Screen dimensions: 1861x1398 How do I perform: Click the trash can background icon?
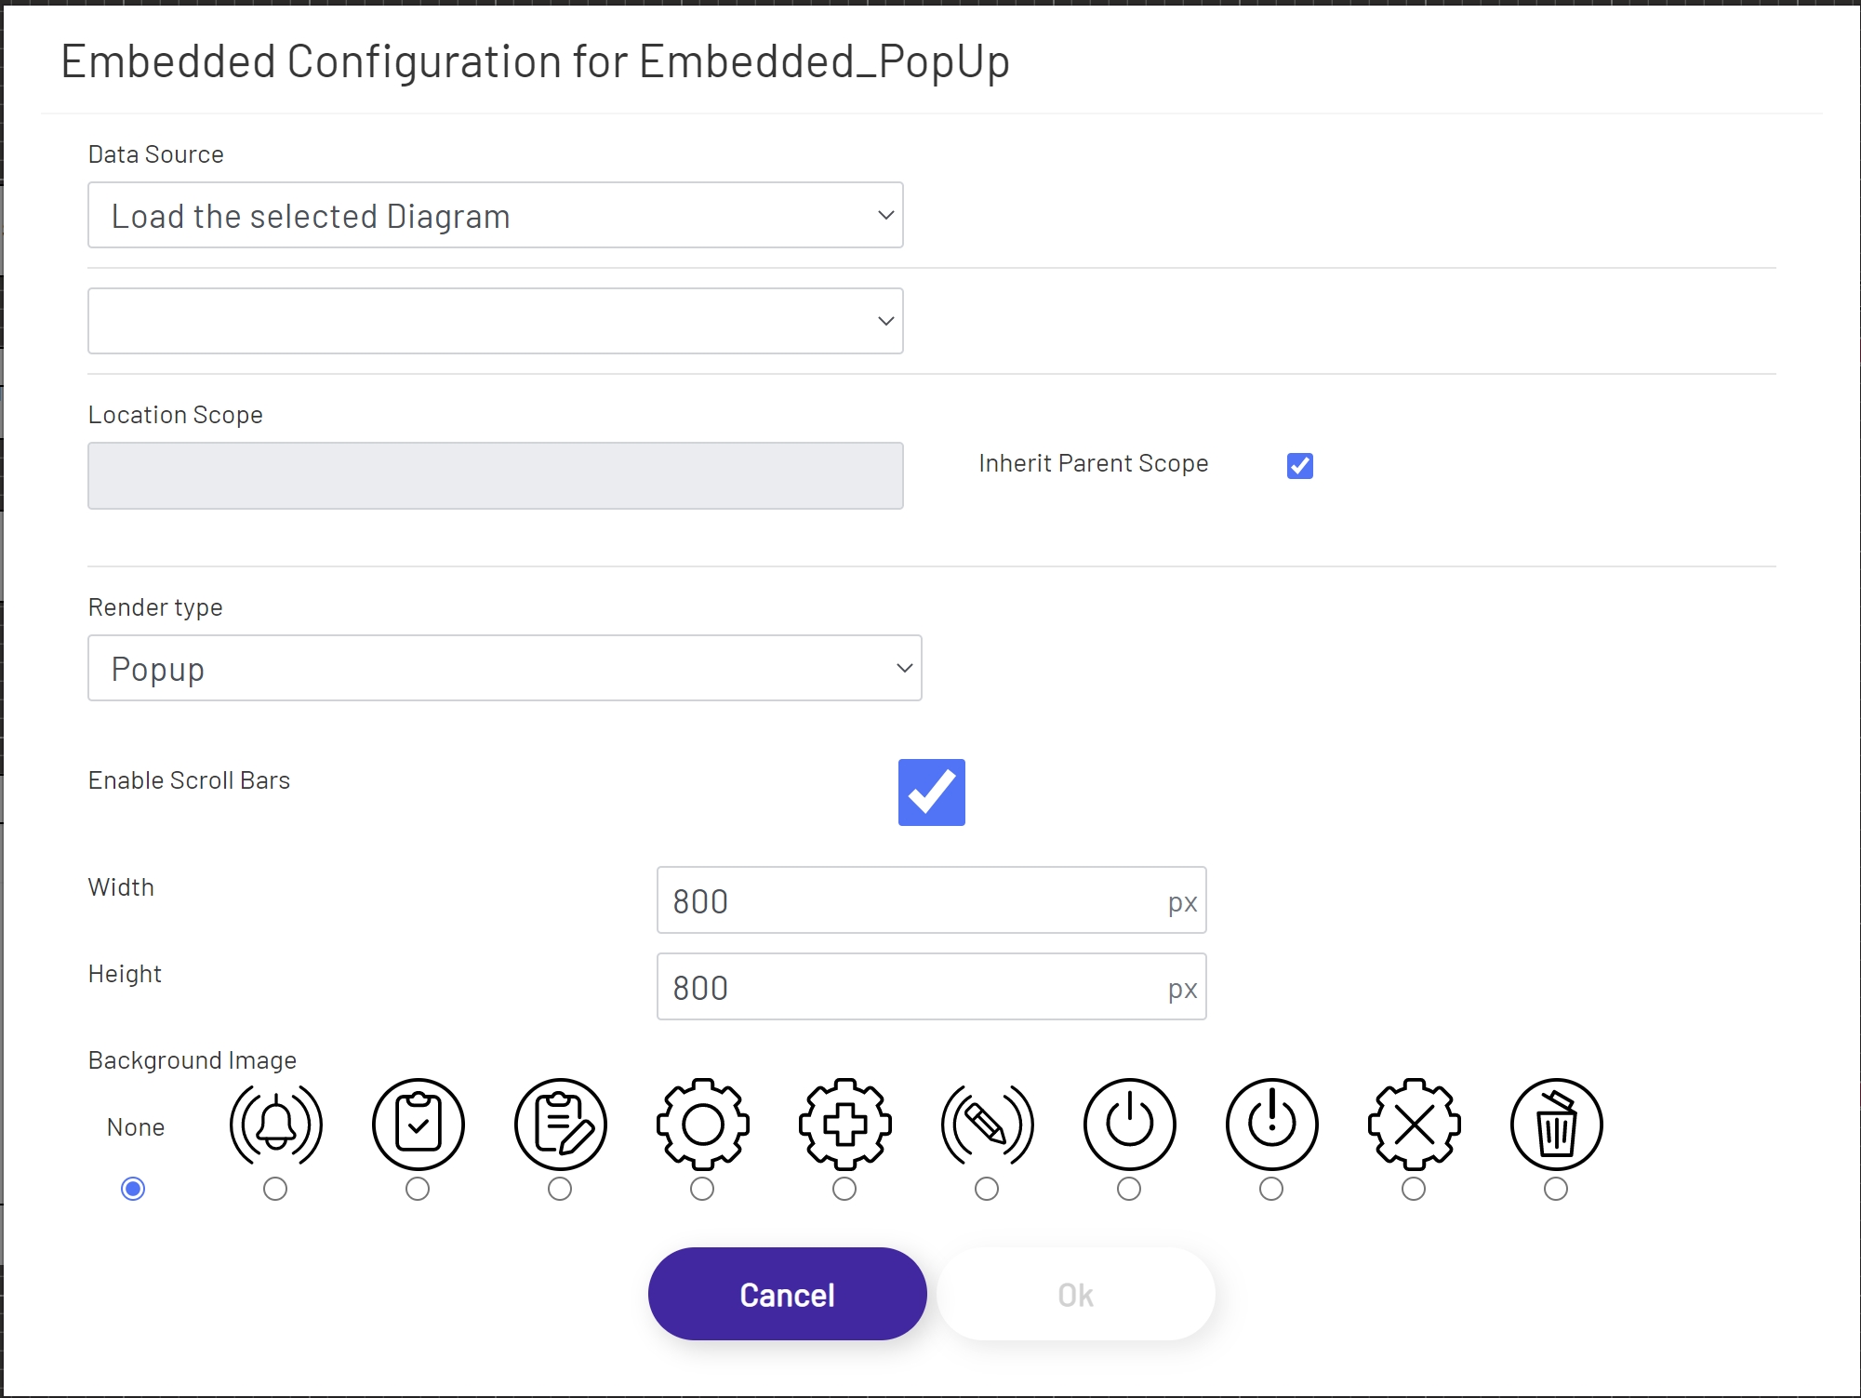[1556, 1125]
